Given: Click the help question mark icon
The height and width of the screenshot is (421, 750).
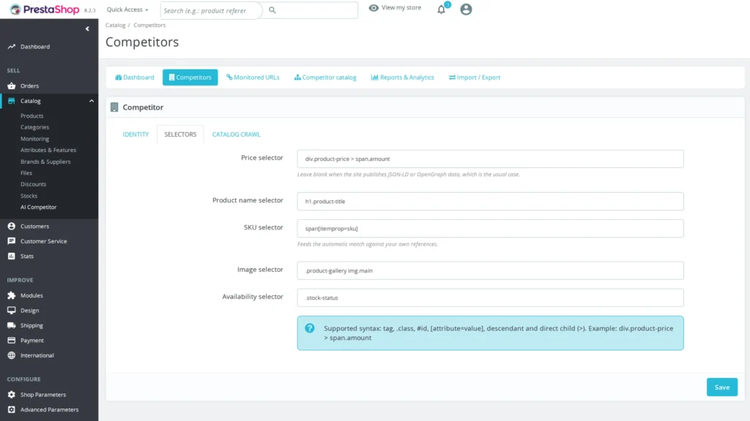Looking at the screenshot, I should [310, 328].
